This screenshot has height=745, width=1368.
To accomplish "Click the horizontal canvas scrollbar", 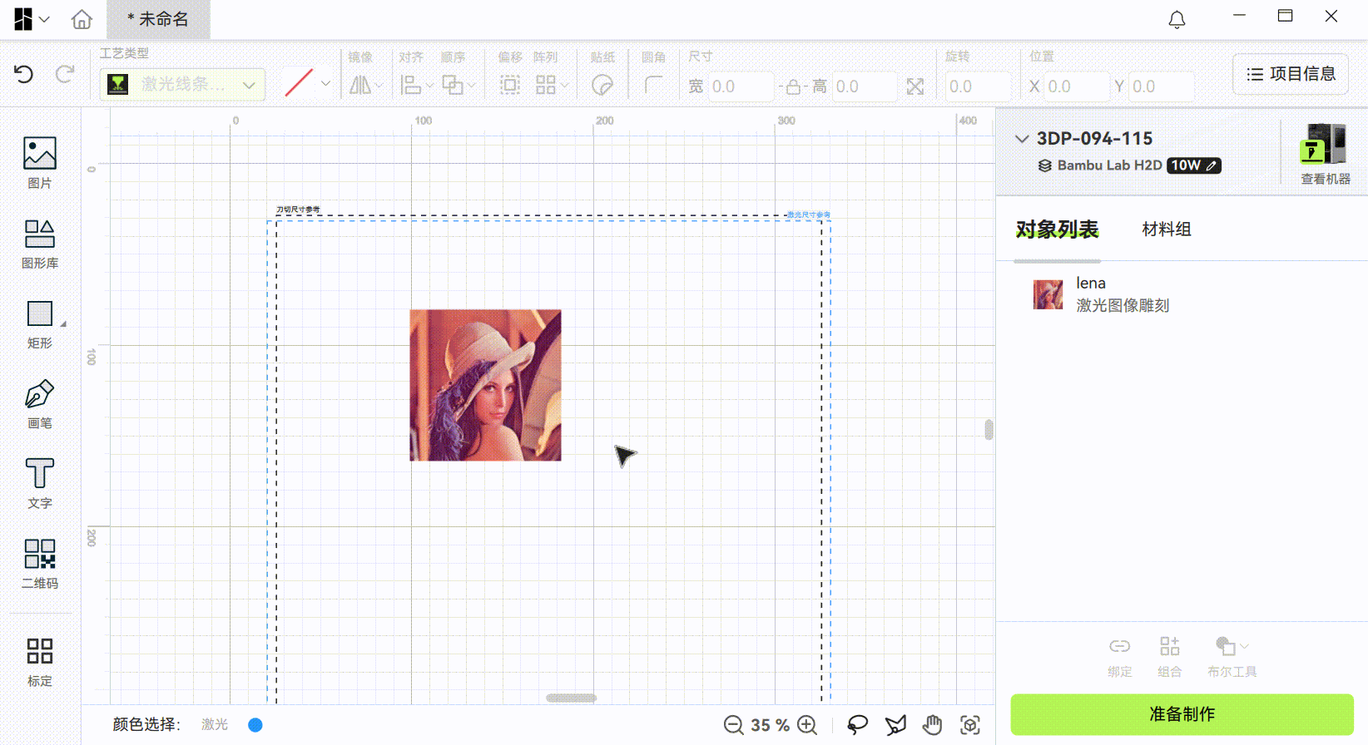I will coord(571,698).
